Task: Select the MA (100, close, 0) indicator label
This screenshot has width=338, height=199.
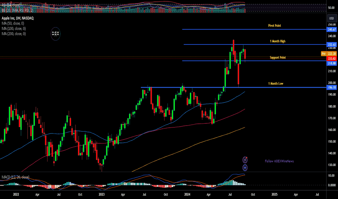Action: 13,28
